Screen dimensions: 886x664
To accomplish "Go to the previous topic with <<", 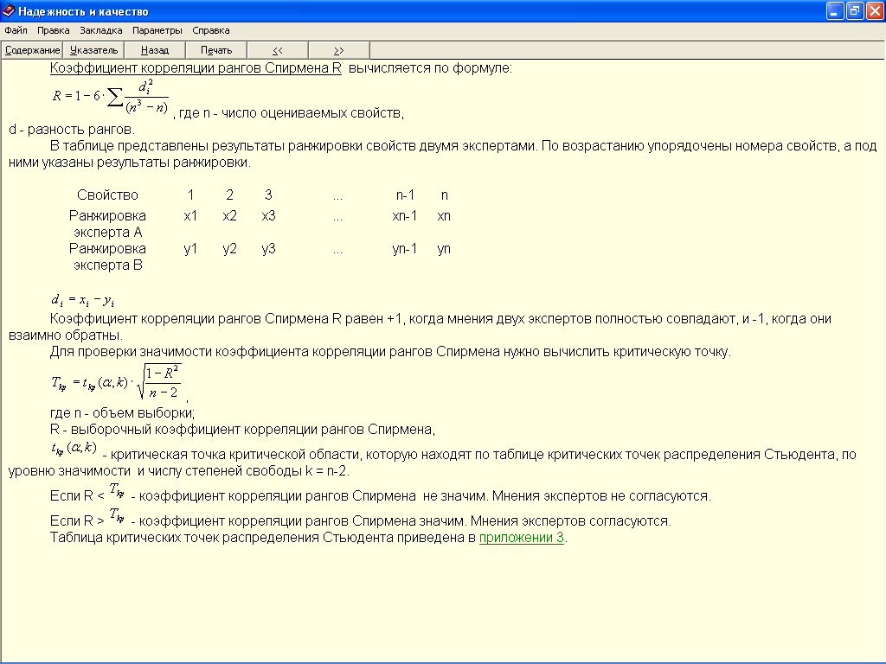I will click(x=278, y=50).
